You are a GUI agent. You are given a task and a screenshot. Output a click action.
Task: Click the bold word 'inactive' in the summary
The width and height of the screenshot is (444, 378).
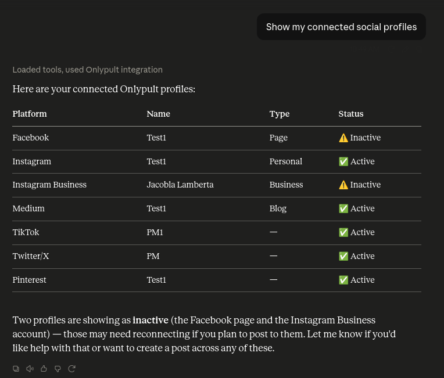(151, 320)
